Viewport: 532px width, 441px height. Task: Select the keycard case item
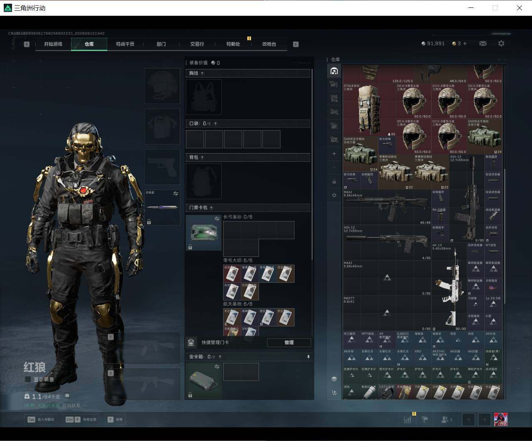coord(204,233)
